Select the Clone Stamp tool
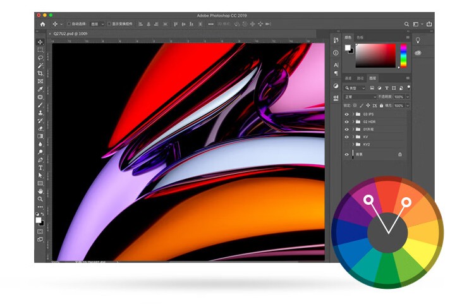This screenshot has height=304, width=474. (x=40, y=112)
